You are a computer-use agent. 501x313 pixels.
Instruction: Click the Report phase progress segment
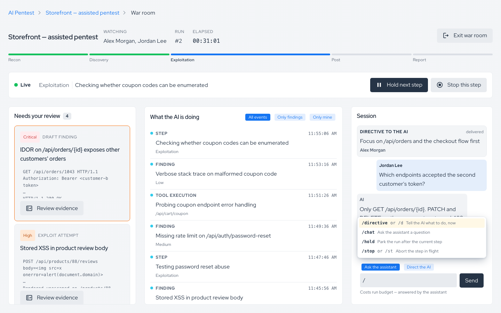click(453, 55)
